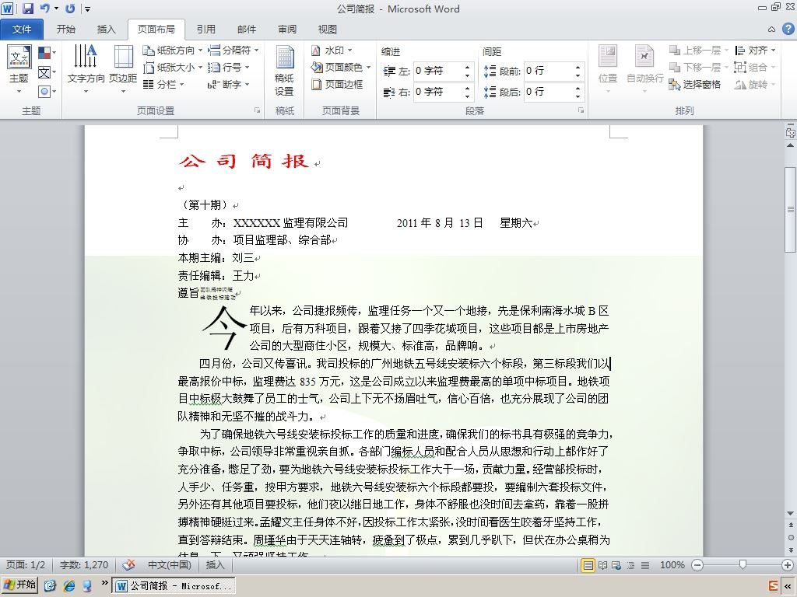Open Page Margins (页边距) tool

click(x=123, y=70)
